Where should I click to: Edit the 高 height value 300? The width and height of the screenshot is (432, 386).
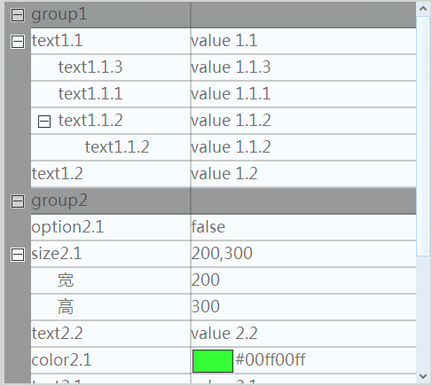(303, 307)
